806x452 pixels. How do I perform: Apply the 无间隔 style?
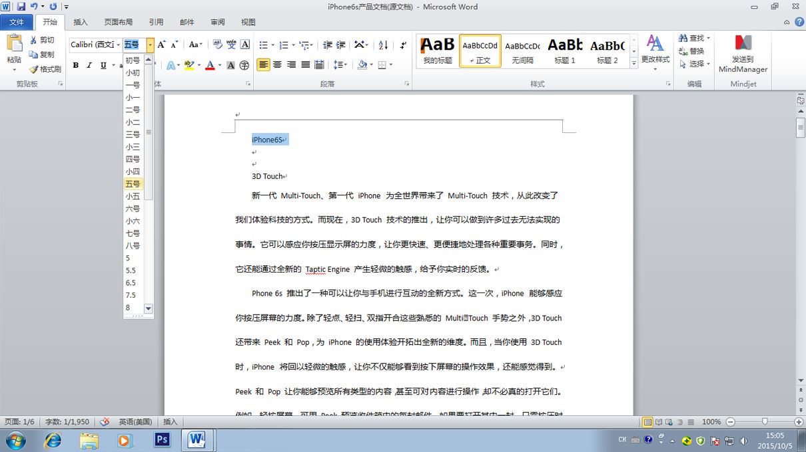tap(522, 51)
